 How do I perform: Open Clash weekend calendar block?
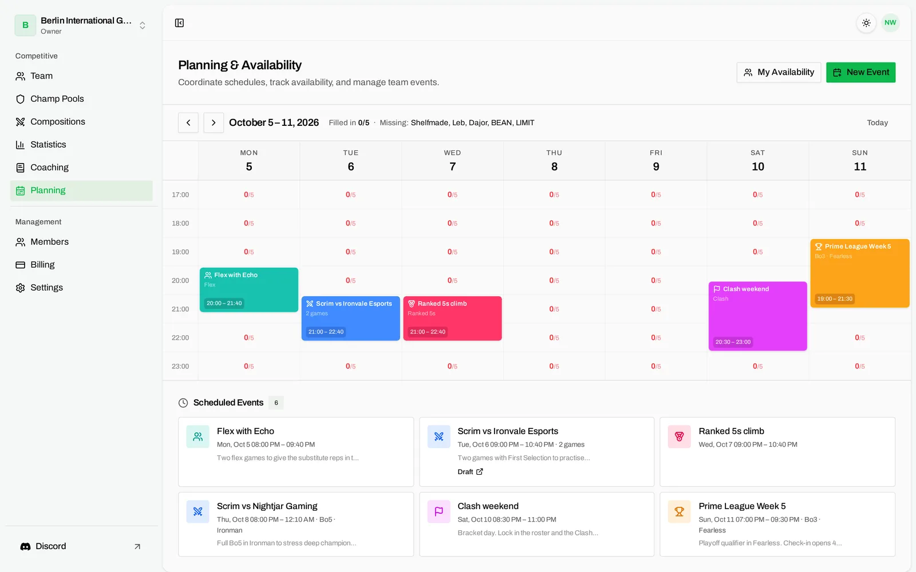[757, 316]
